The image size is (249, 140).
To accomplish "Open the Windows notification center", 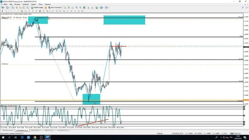I will pos(245,137).
